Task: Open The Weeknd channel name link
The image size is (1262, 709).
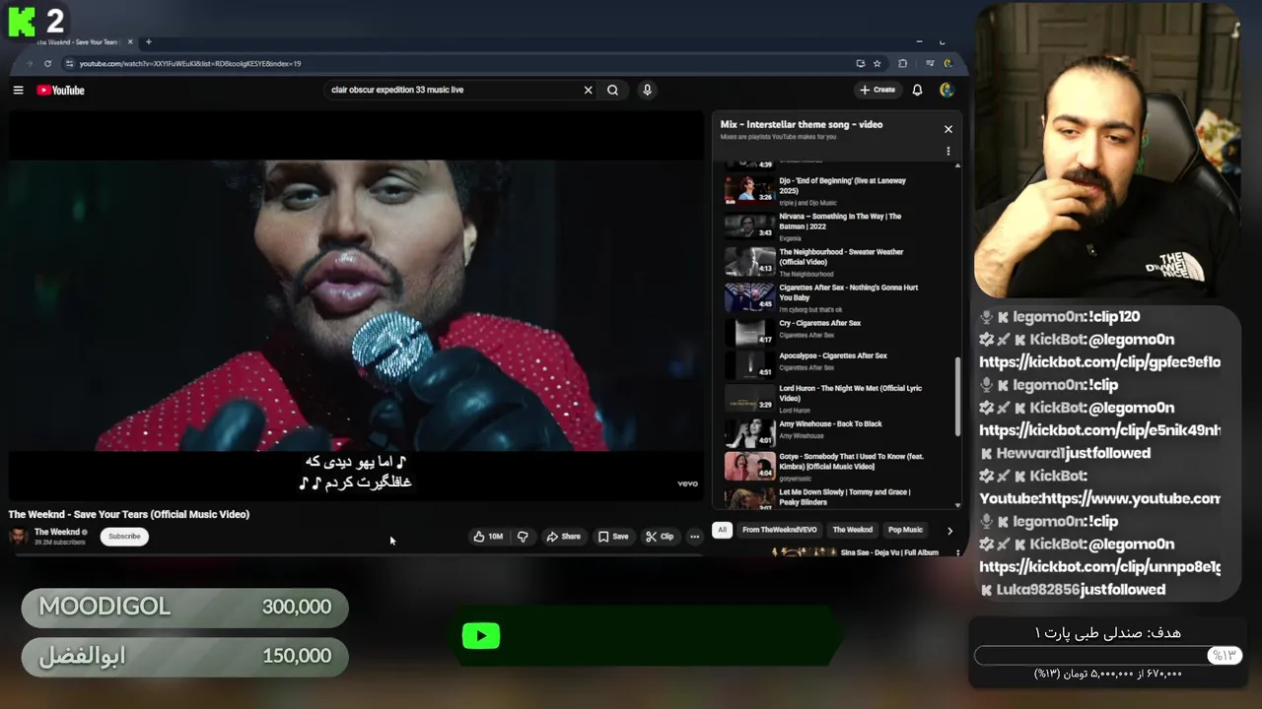Action: click(57, 532)
